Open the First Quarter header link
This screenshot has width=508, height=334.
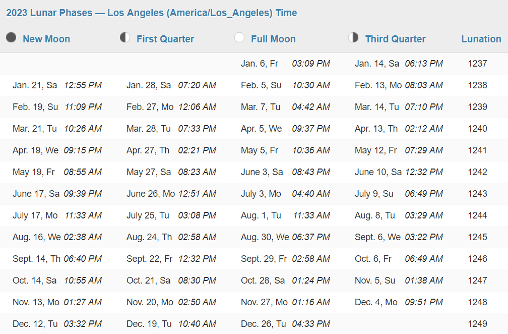tap(165, 39)
